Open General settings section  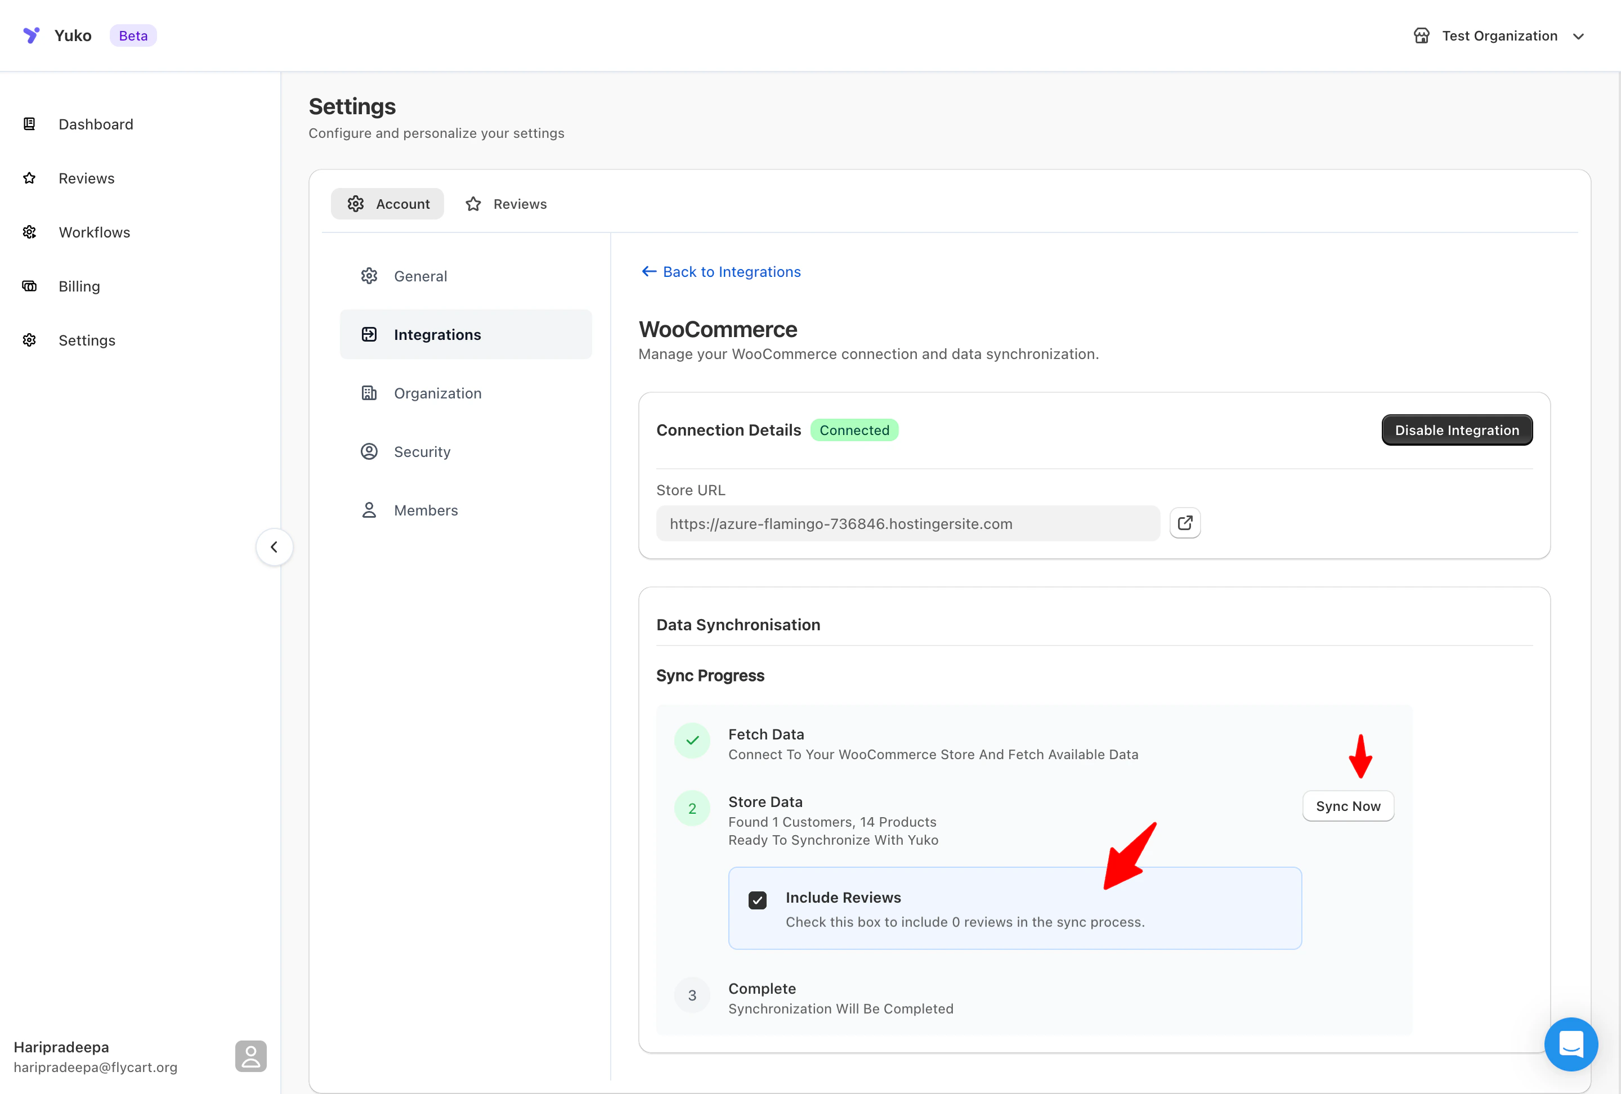click(x=420, y=276)
